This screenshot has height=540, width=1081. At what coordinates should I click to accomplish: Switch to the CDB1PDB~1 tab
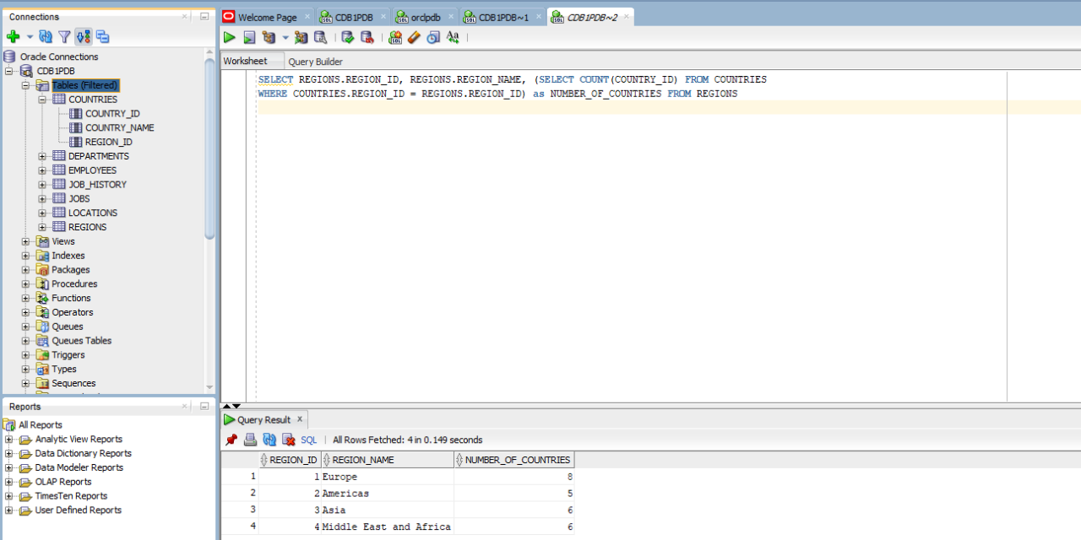coord(503,17)
